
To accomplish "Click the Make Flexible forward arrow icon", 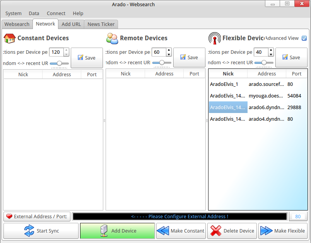I will click(x=267, y=231).
